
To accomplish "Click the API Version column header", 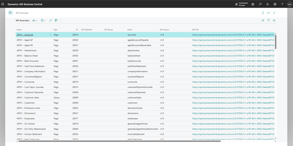I will pos(164,30).
